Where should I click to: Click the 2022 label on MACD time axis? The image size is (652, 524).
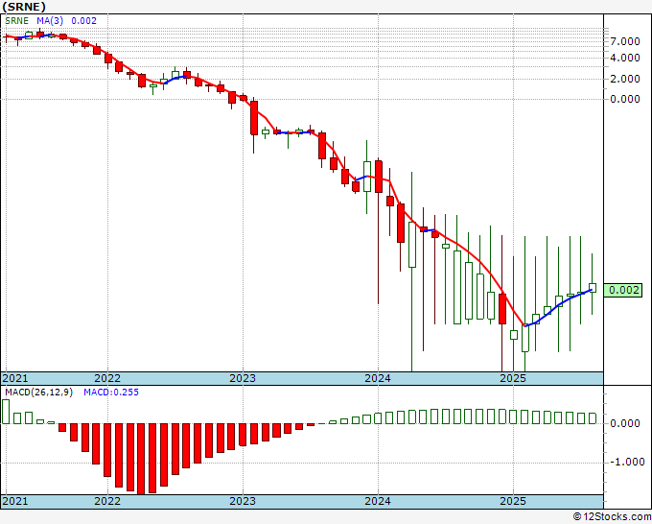coord(107,501)
